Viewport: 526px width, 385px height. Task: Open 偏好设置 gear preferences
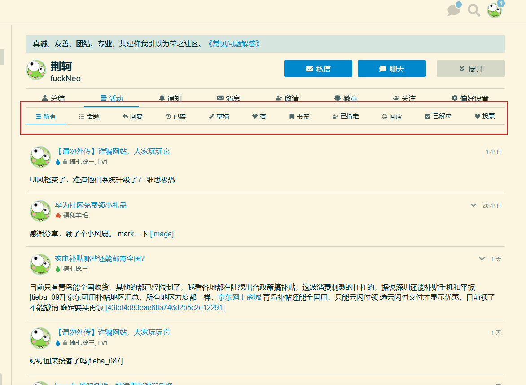click(470, 98)
